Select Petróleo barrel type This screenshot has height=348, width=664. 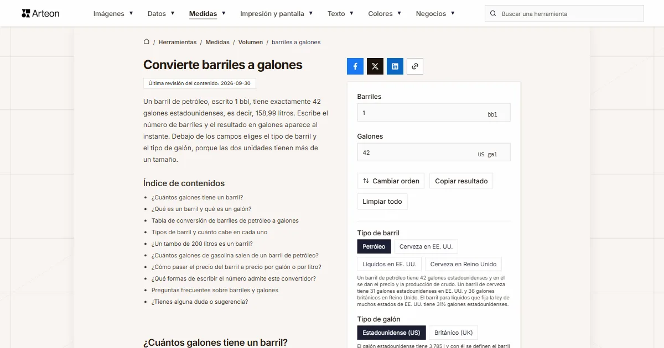(374, 246)
